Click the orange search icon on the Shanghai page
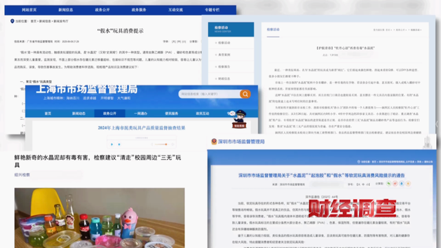This screenshot has height=248, width=441. tap(245, 94)
